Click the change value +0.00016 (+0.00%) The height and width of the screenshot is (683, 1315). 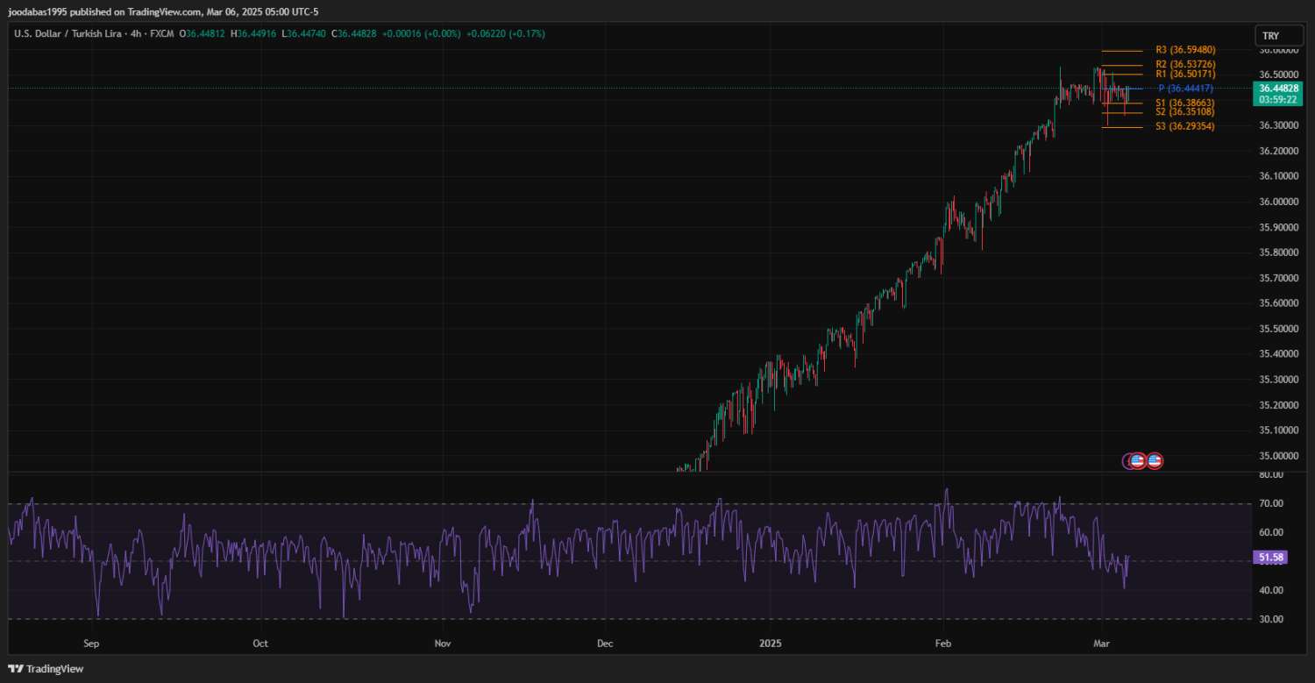(x=422, y=34)
